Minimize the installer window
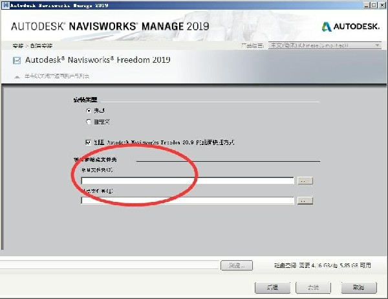 (x=367, y=5)
